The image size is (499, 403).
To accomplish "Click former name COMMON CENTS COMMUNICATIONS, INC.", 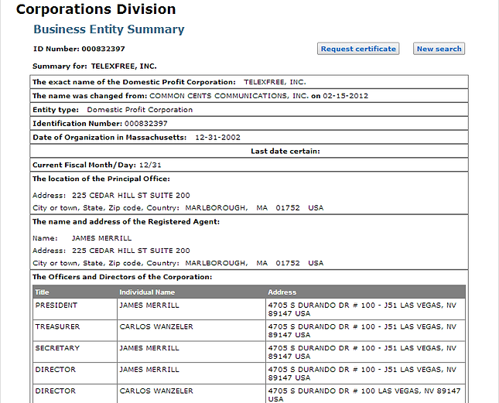I will click(x=229, y=96).
